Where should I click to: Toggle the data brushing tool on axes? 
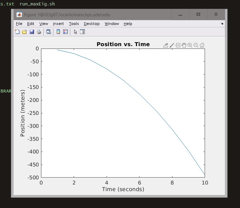tap(172, 45)
